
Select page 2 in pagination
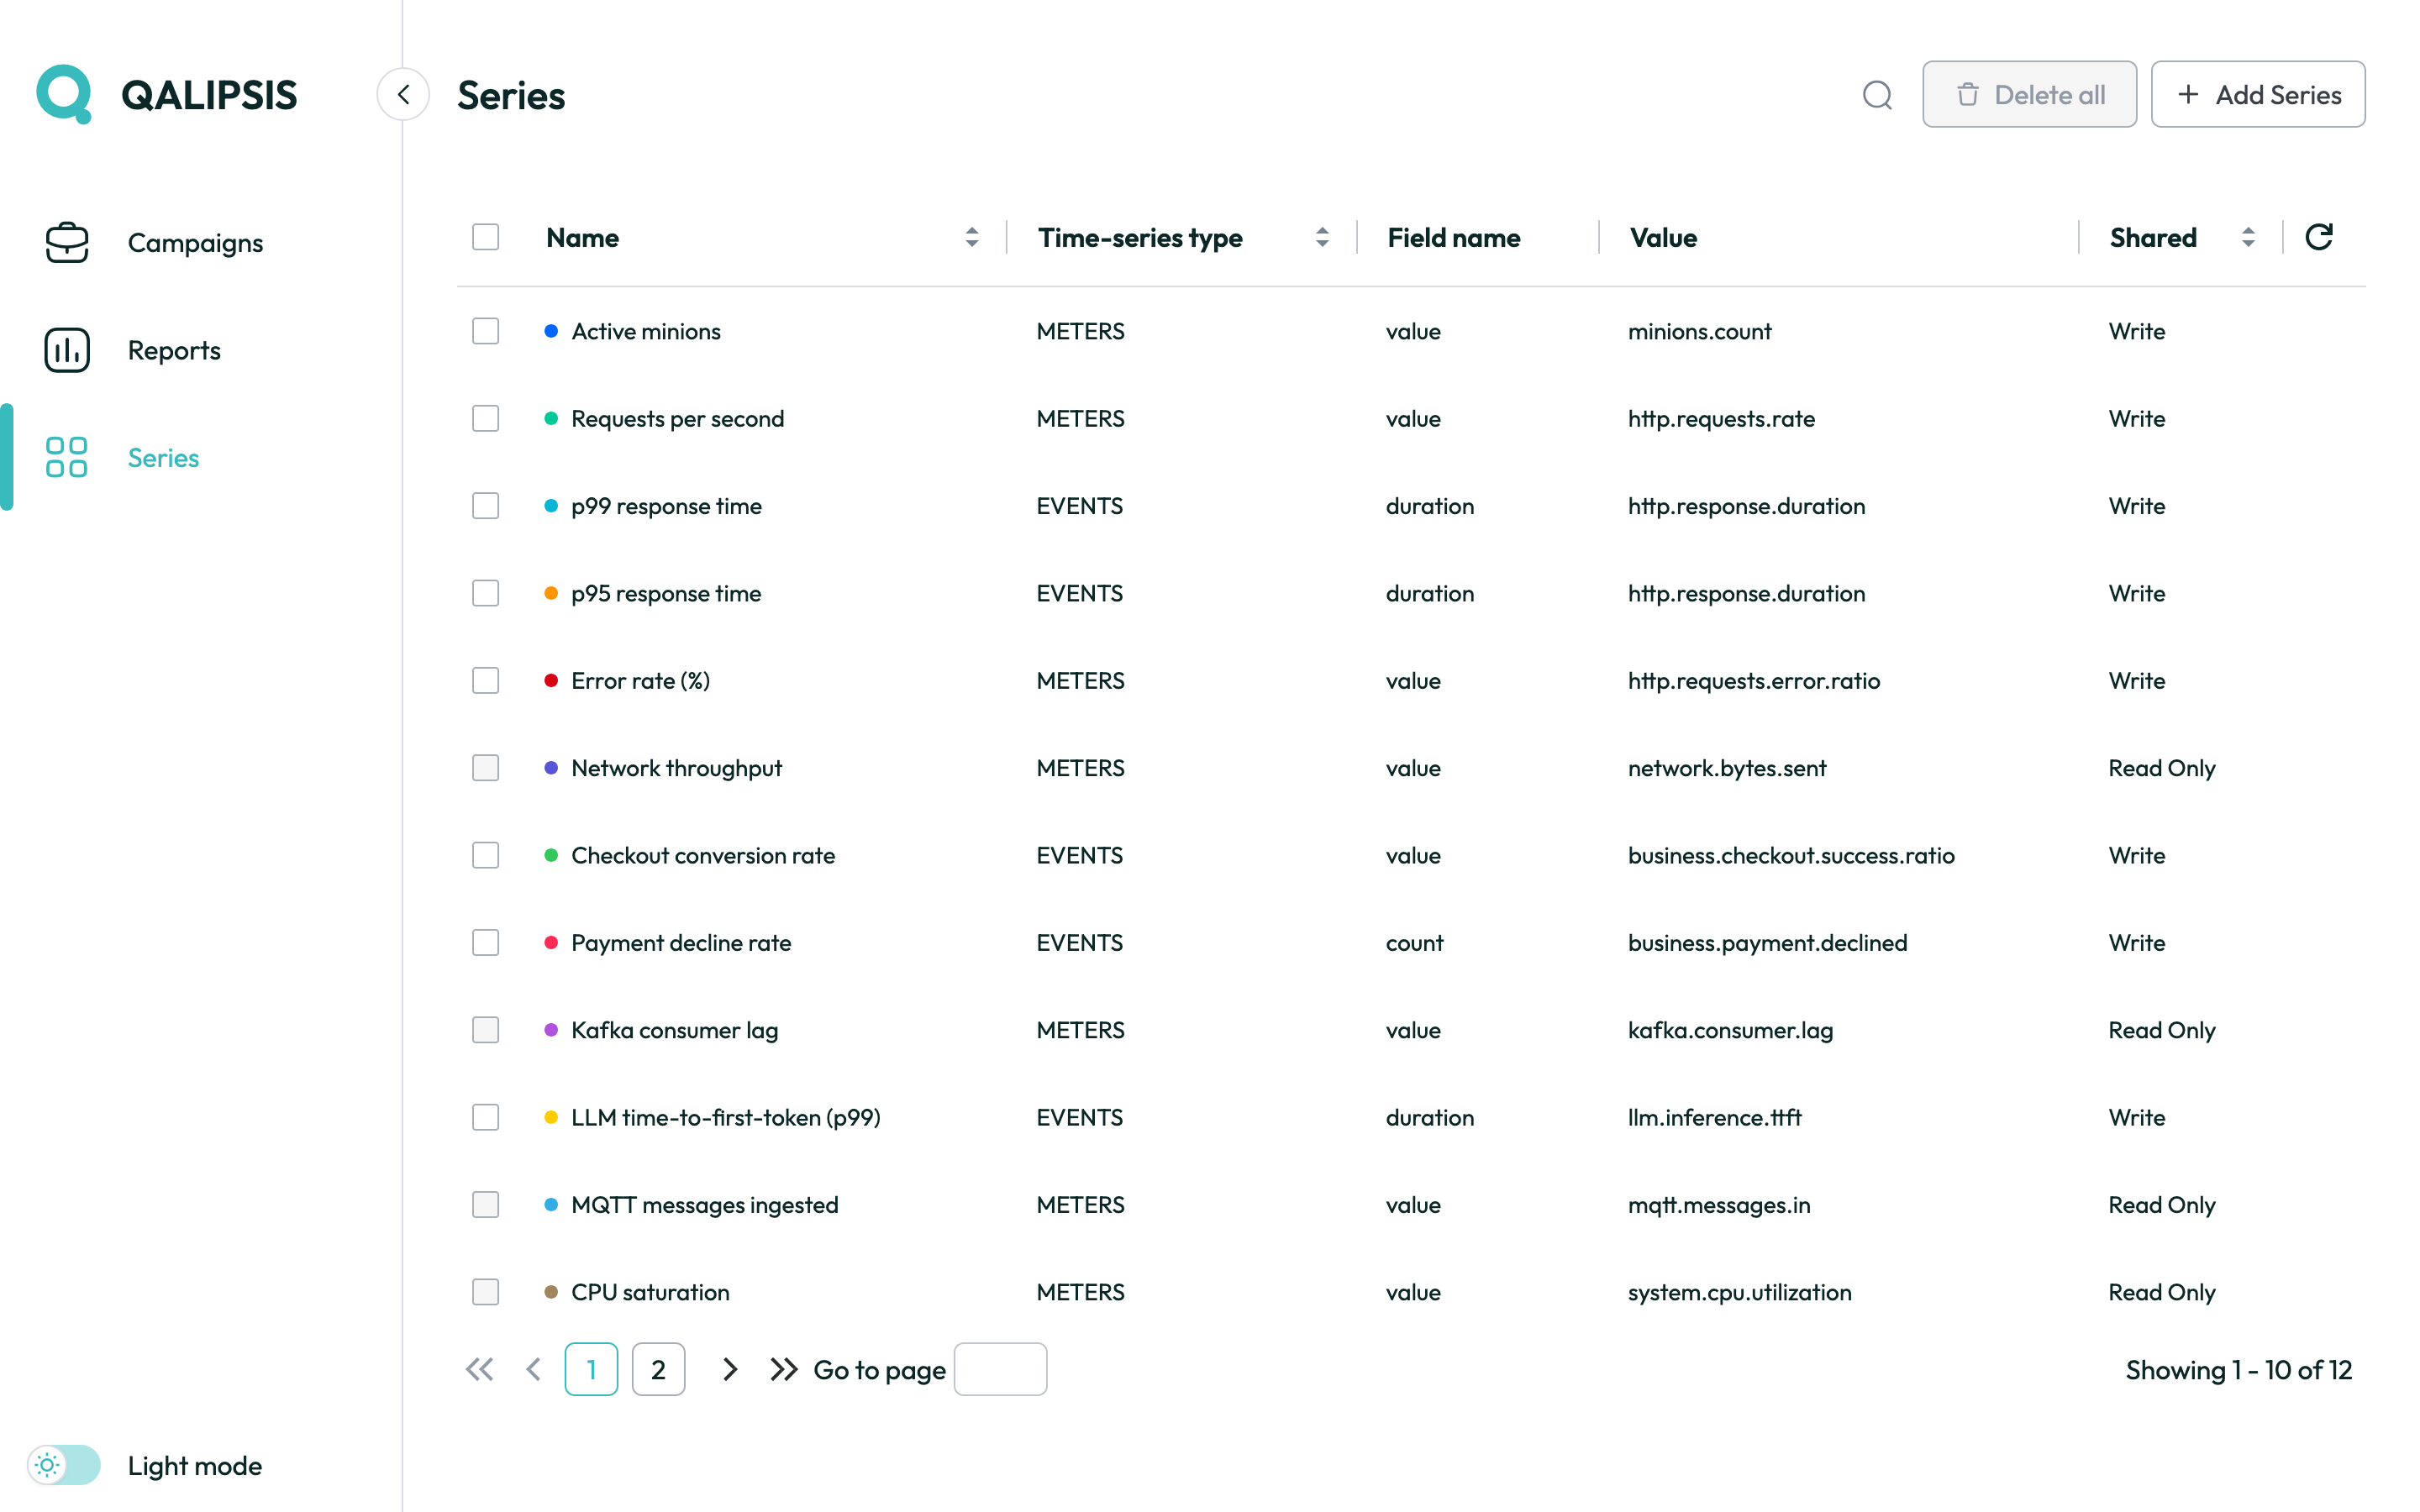pos(658,1369)
